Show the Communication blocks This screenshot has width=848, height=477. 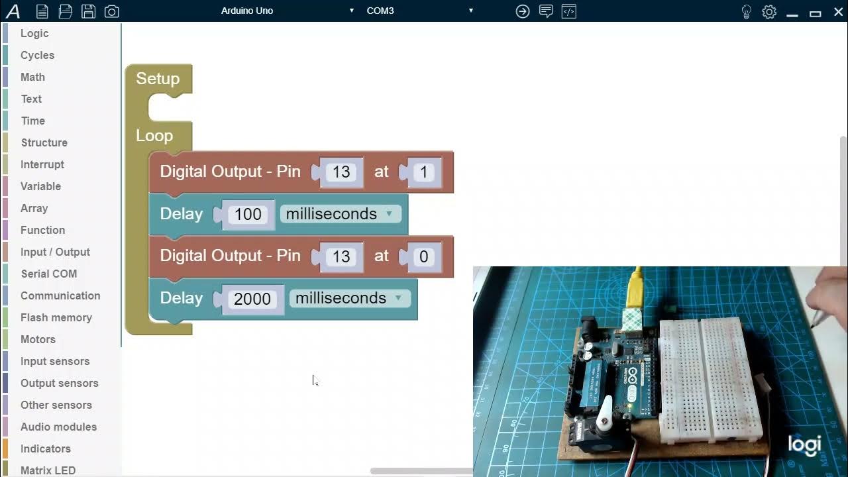tap(60, 295)
